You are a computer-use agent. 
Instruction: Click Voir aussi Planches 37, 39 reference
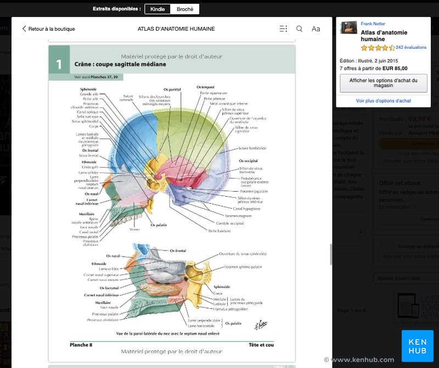[96, 77]
